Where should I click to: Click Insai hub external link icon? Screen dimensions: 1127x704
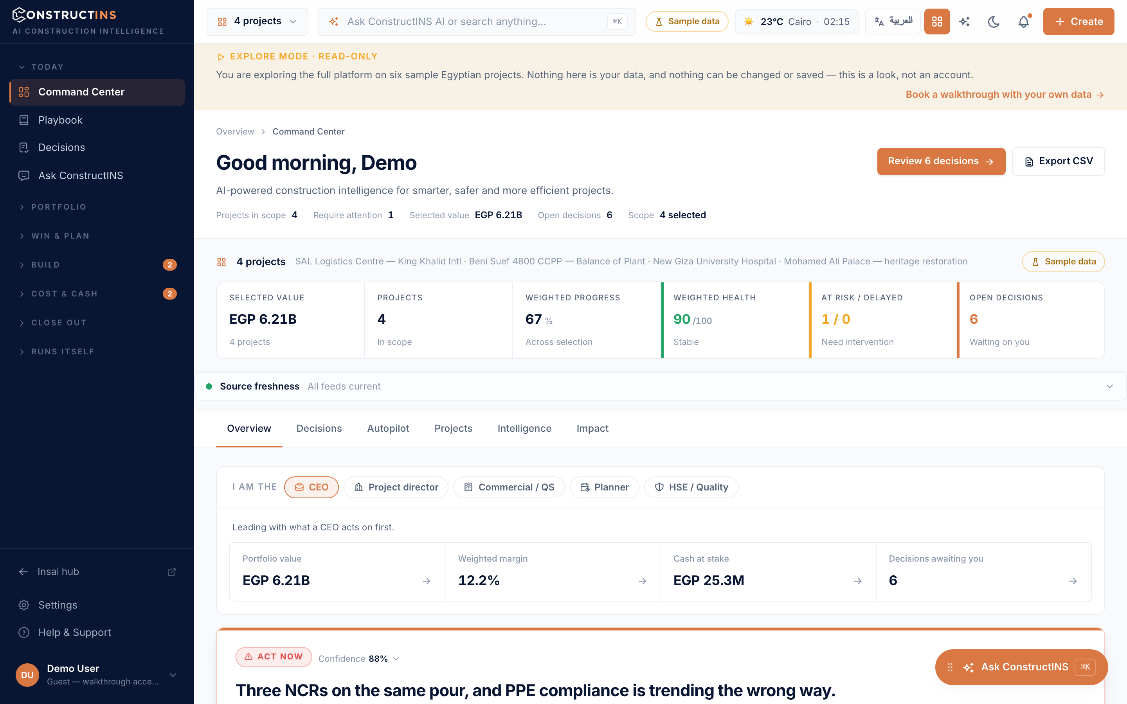[172, 572]
